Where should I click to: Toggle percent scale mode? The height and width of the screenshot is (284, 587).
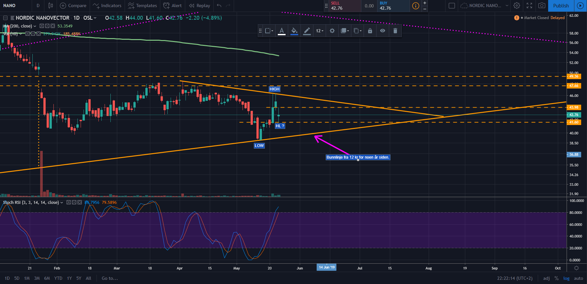[557, 278]
